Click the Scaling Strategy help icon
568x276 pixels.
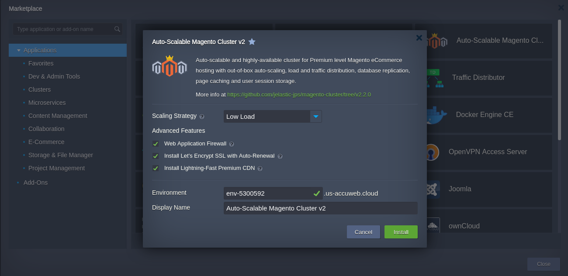click(x=202, y=117)
